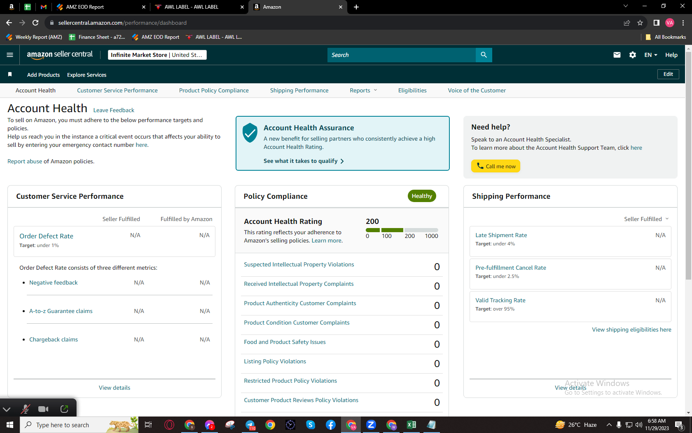The image size is (692, 433).
Task: Switch to the AWL LABEL browser tab
Action: click(x=199, y=7)
